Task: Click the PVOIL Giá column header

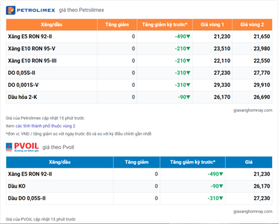Action: tap(249, 162)
